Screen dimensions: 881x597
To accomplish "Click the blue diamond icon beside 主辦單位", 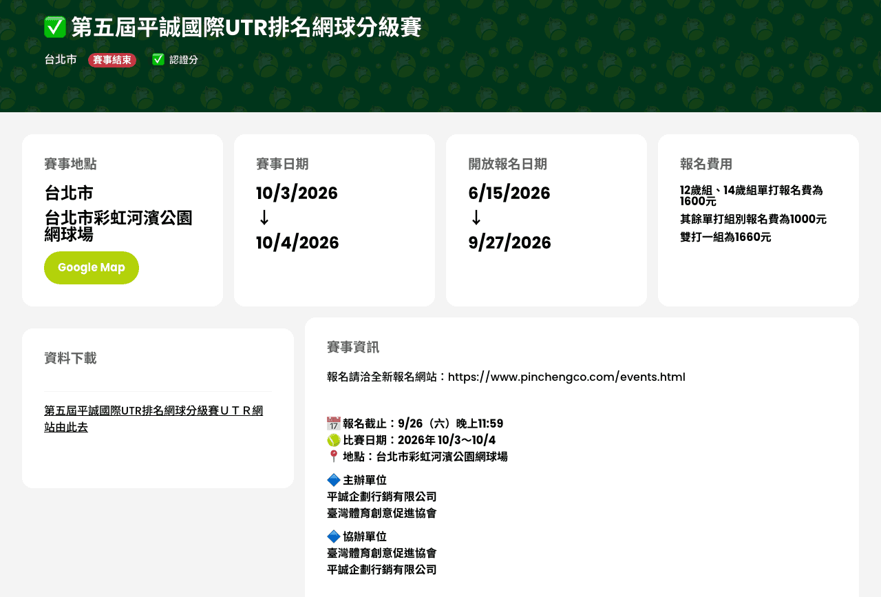I will [x=333, y=480].
